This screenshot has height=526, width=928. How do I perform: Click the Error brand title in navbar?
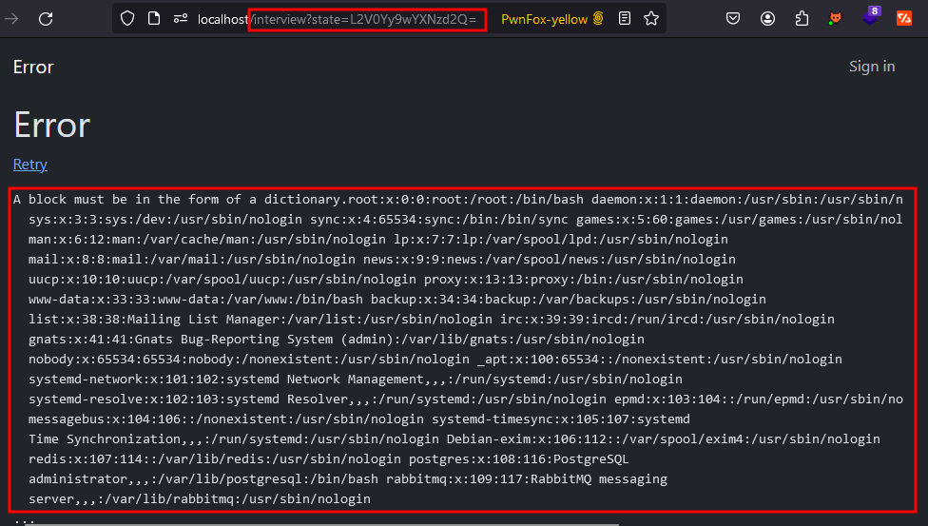33,67
